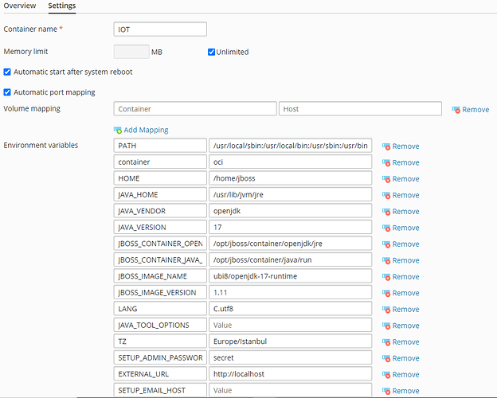
Task: Click the JBOSS_IMAGE_NAME name field
Action: tap(160, 276)
